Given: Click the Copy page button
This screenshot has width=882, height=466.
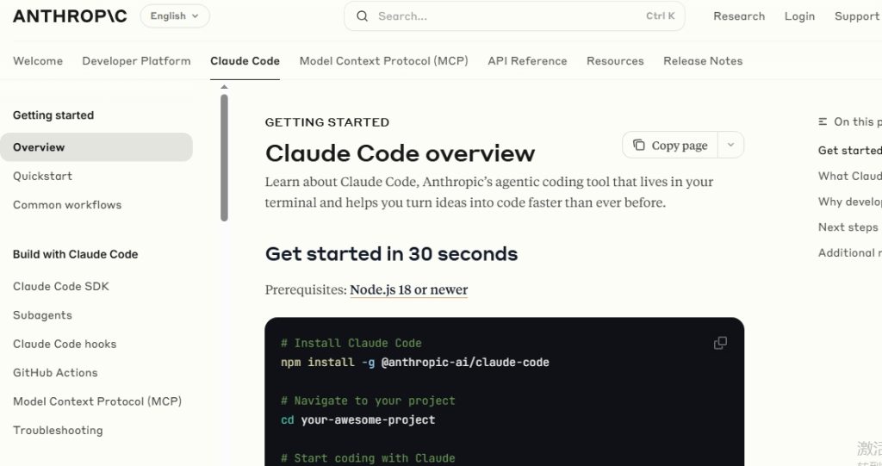Looking at the screenshot, I should [x=670, y=145].
